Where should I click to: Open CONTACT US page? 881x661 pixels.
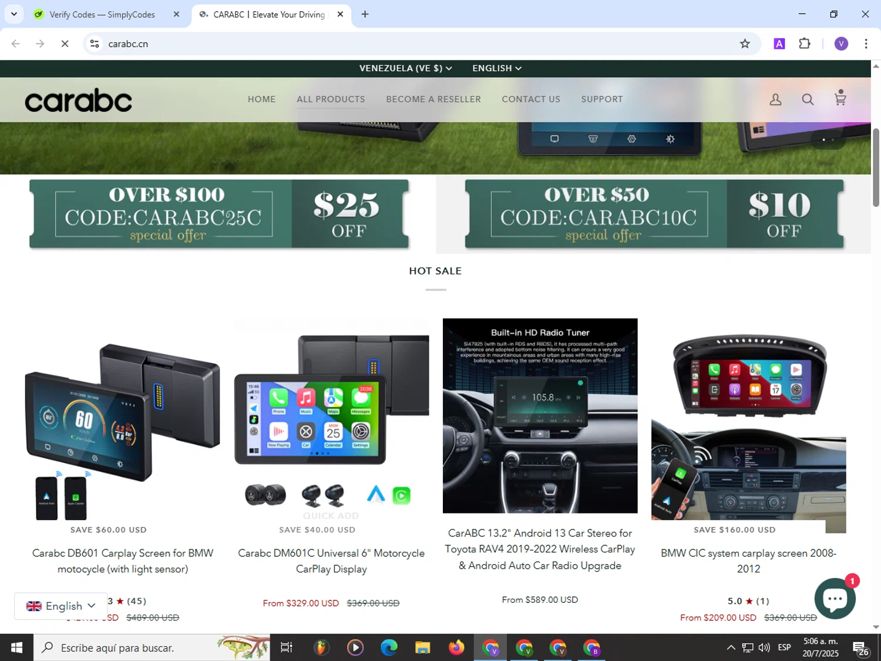point(531,99)
